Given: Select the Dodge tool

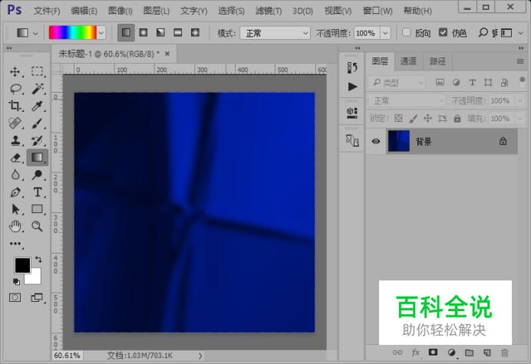Looking at the screenshot, I should point(38,175).
